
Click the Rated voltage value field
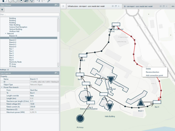[44, 104]
